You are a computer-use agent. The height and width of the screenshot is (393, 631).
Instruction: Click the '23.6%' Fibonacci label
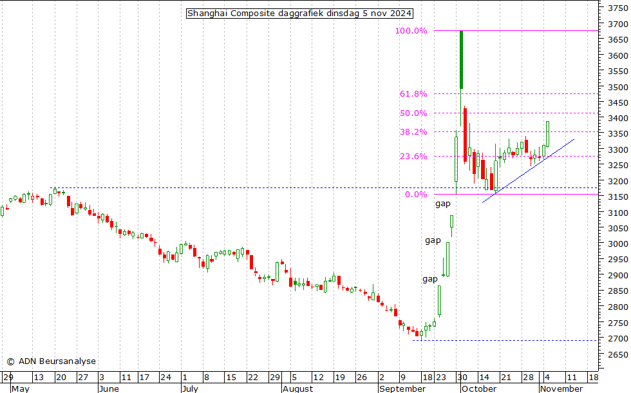point(413,156)
